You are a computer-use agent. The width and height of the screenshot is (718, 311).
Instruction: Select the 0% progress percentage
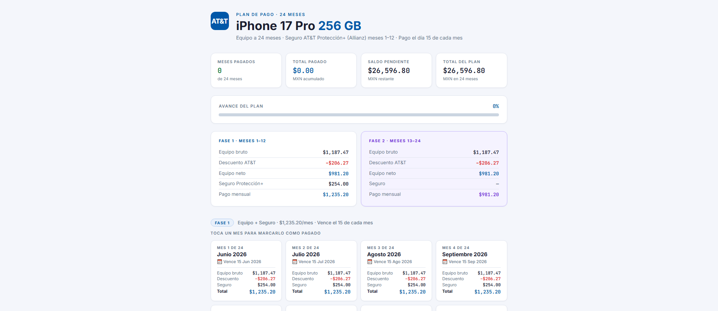(x=496, y=106)
